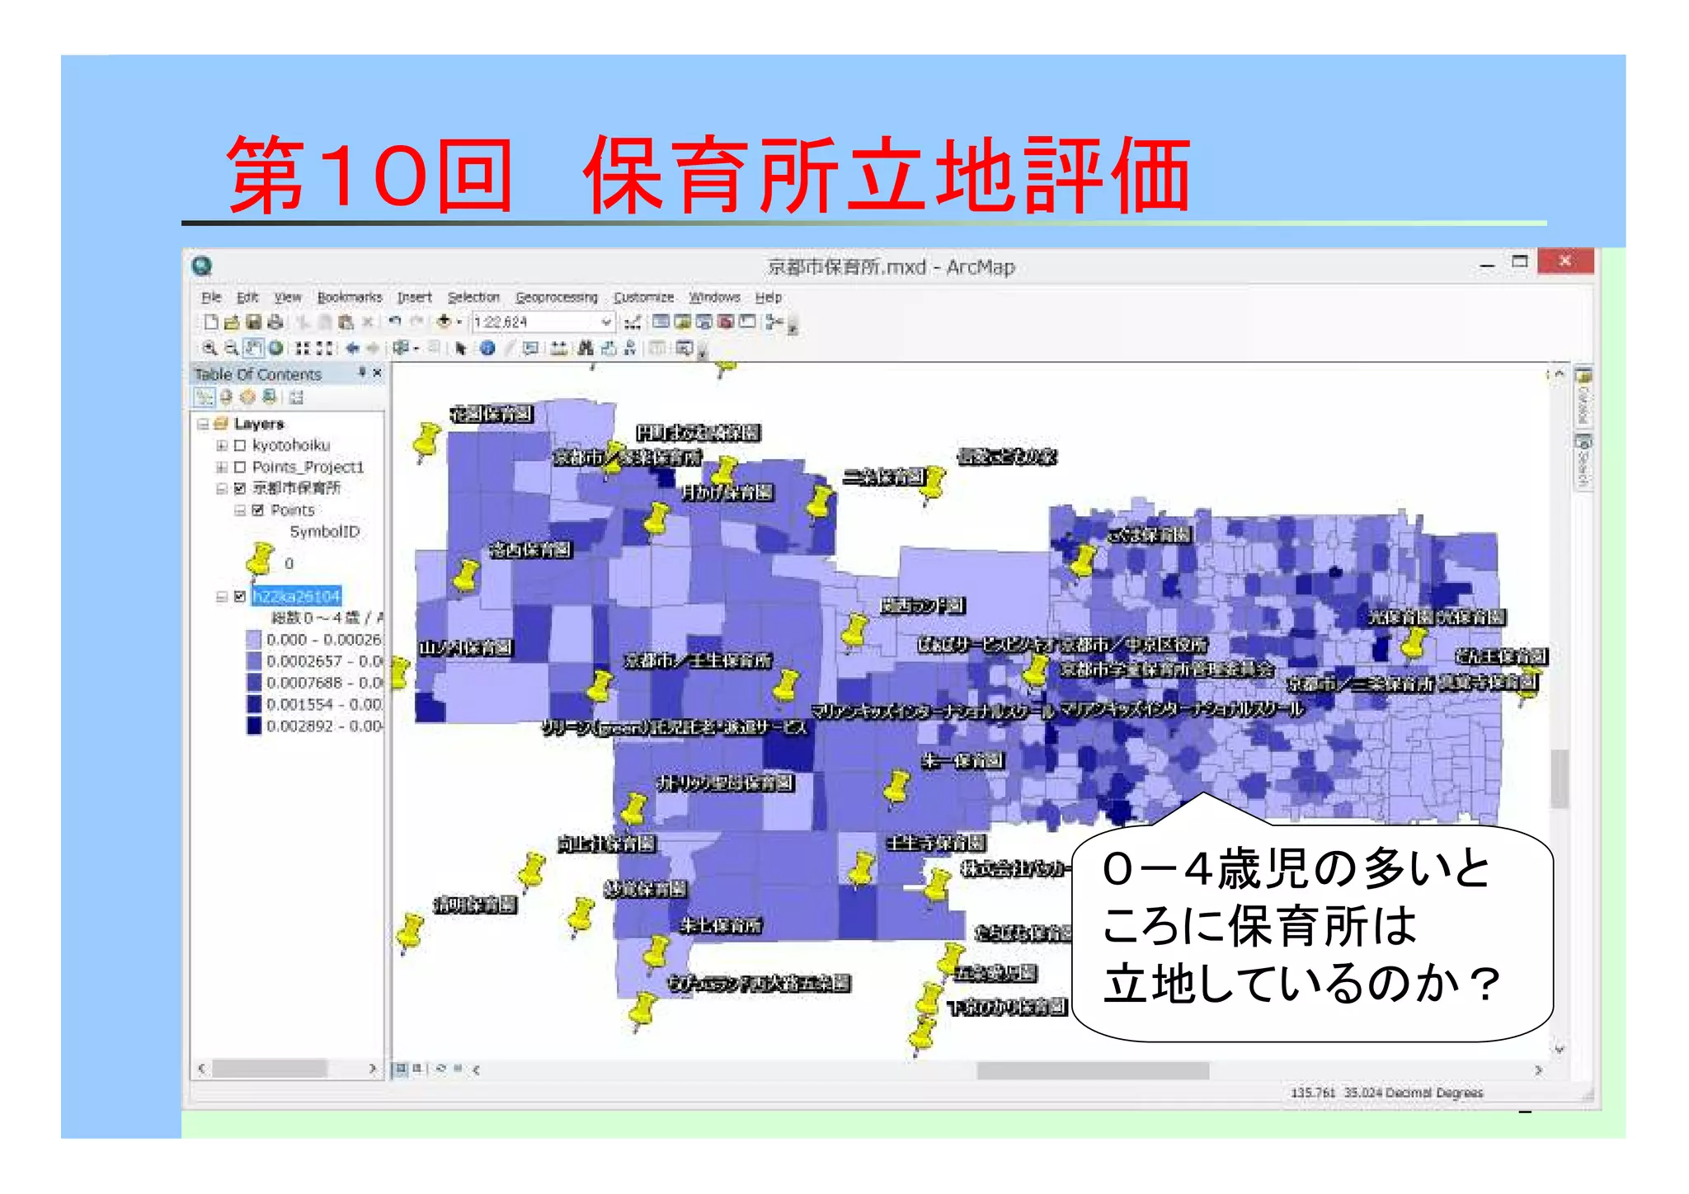Uncheck the h22ka26104 layer checkbox

pos(240,596)
